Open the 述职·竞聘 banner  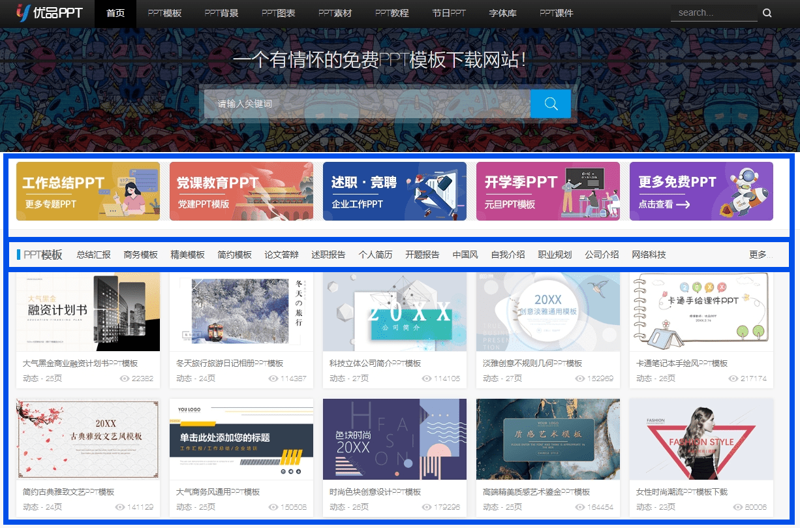click(x=395, y=191)
